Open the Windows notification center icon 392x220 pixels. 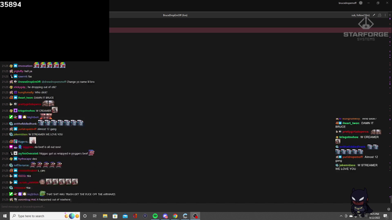pos(385,216)
